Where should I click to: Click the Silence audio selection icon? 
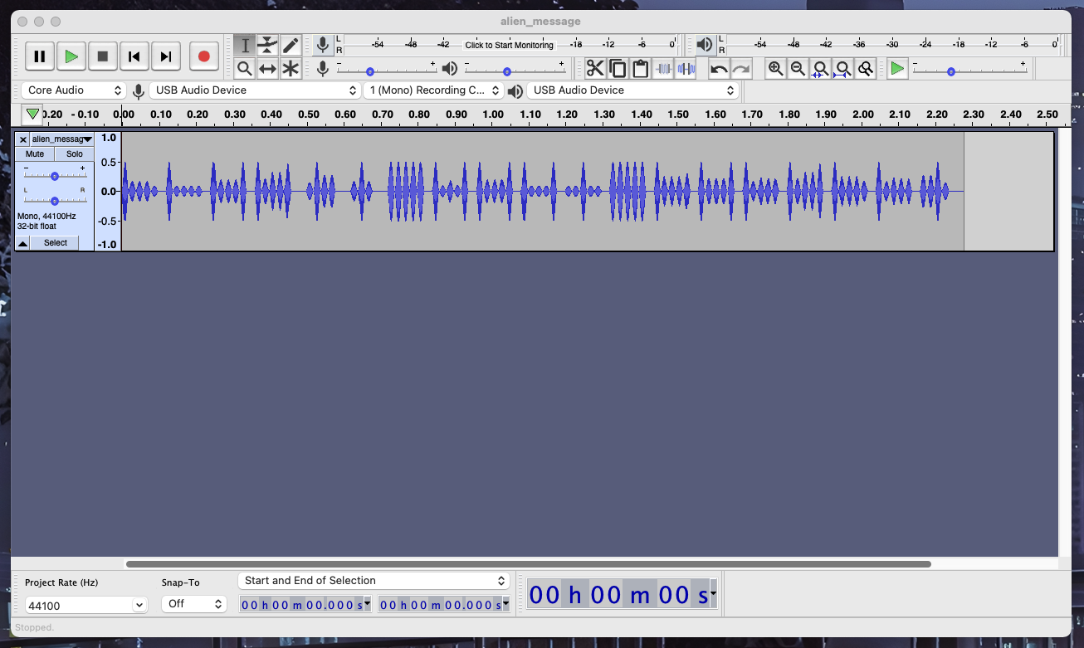[686, 68]
